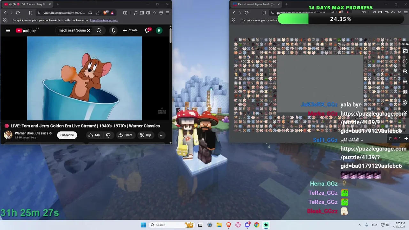This screenshot has width=409, height=230.
Task: Open Brave Wallet in the YouTube window
Action: 148,13
